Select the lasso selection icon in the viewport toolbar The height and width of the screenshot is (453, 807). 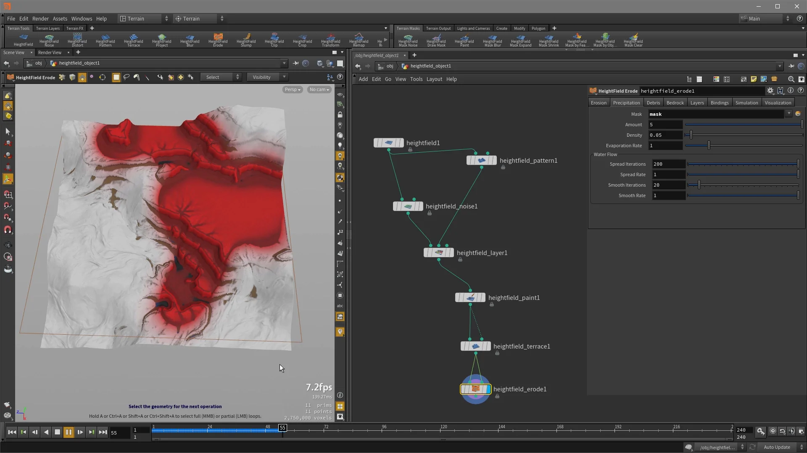click(x=126, y=77)
